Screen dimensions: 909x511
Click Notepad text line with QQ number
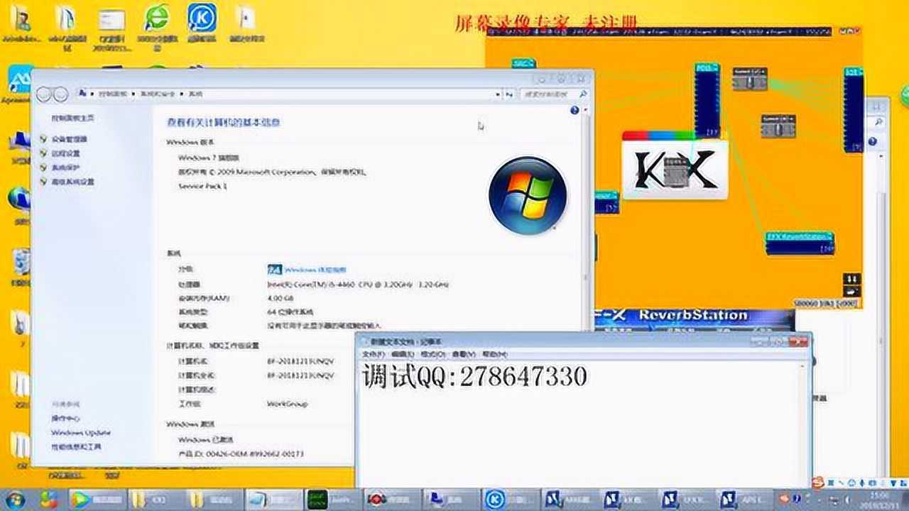click(x=474, y=376)
